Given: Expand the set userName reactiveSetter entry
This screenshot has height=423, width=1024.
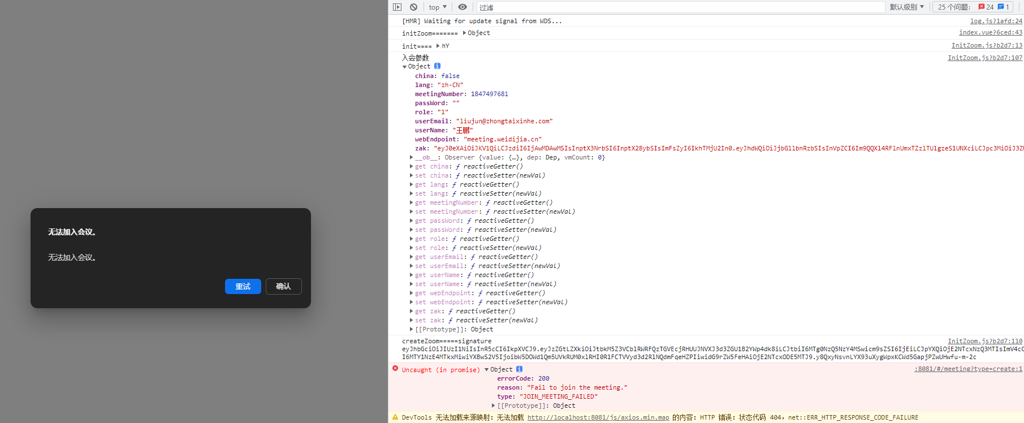Looking at the screenshot, I should pyautogui.click(x=411, y=284).
